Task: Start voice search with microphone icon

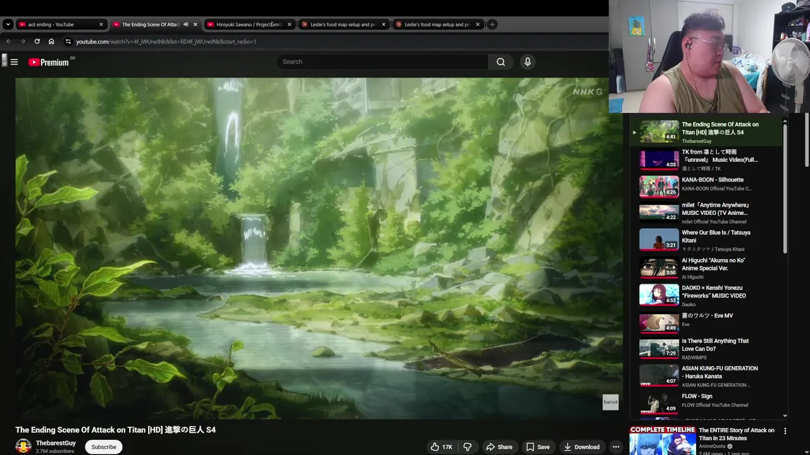Action: coord(528,62)
